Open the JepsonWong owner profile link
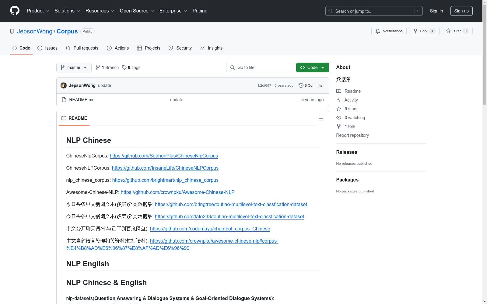This screenshot has height=304, width=487. tap(35, 31)
